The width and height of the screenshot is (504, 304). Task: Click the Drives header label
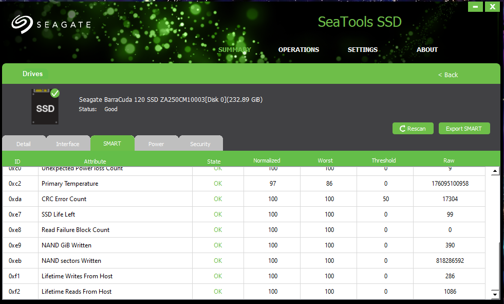32,74
